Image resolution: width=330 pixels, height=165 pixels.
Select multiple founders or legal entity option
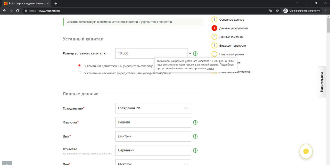79,73
